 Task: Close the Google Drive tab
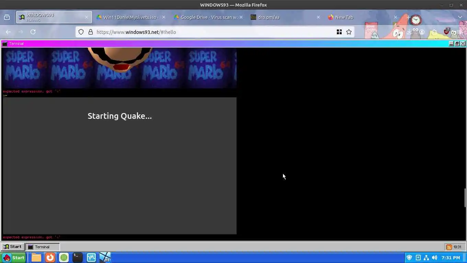coord(241,17)
